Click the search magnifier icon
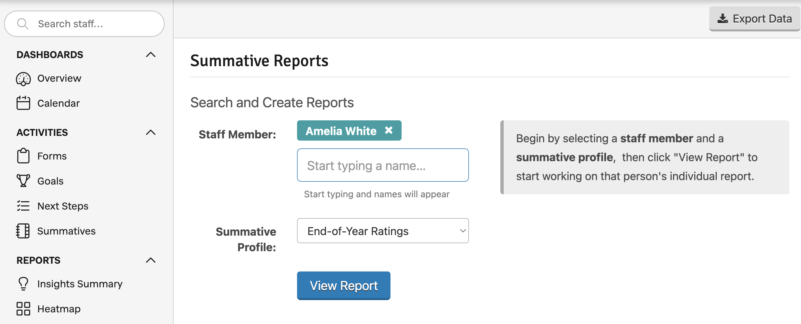 coord(23,24)
